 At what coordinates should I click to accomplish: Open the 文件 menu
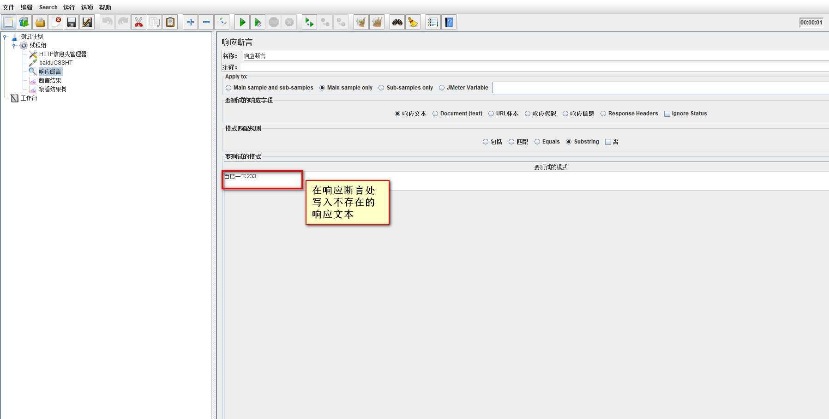click(9, 7)
